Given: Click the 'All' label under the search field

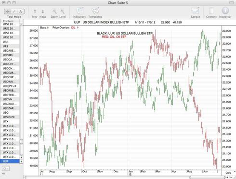Looking at the screenshot, I should click(3, 174).
